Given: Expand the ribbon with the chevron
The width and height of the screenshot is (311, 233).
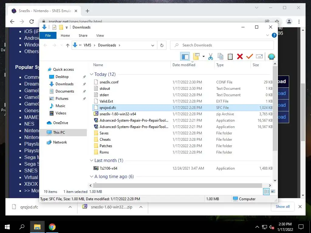Looking at the screenshot, I should [267, 35].
